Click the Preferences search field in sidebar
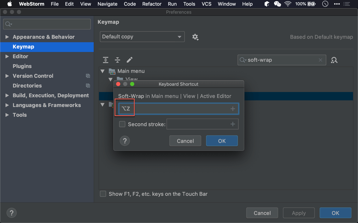The width and height of the screenshot is (358, 223). [47, 24]
